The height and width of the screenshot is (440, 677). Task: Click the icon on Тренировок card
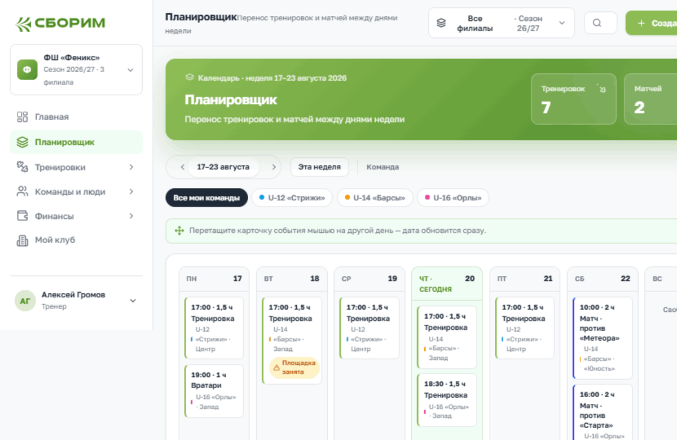pos(601,89)
